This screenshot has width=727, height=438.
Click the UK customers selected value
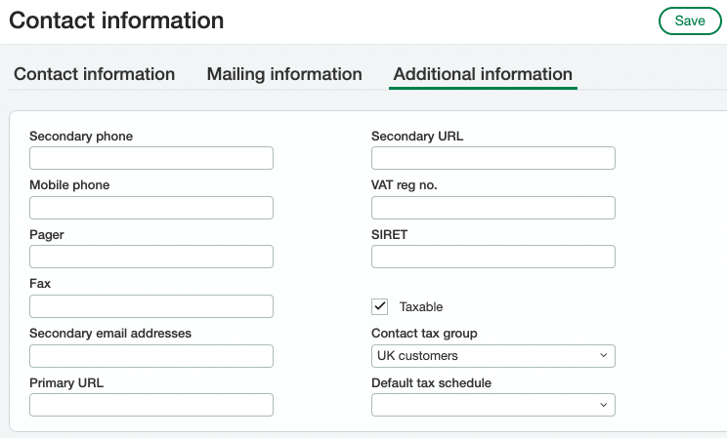(417, 356)
